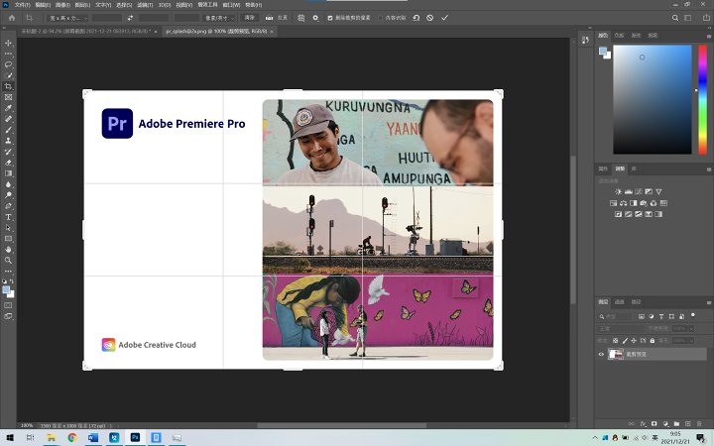This screenshot has height=446, width=714.
Task: Click the Home icon in options bar
Action: point(12,18)
